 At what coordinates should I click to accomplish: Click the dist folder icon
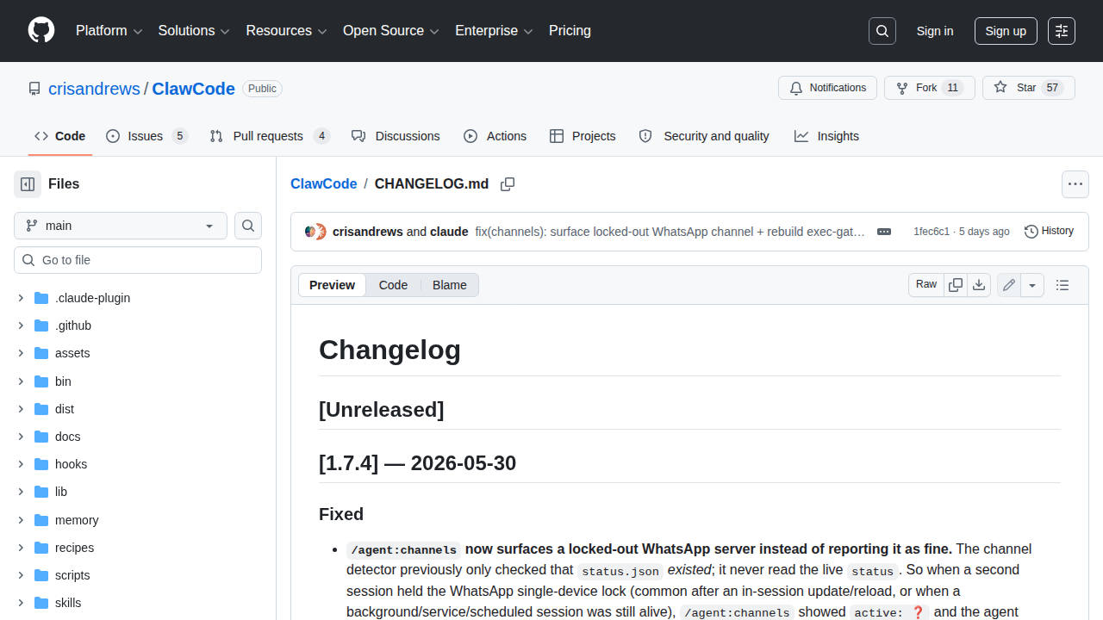[41, 409]
